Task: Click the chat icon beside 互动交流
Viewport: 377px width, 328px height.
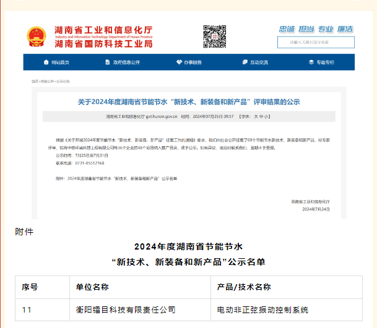Action: pyautogui.click(x=245, y=62)
